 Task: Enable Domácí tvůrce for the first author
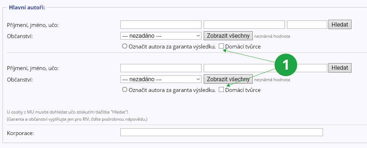tap(221, 46)
